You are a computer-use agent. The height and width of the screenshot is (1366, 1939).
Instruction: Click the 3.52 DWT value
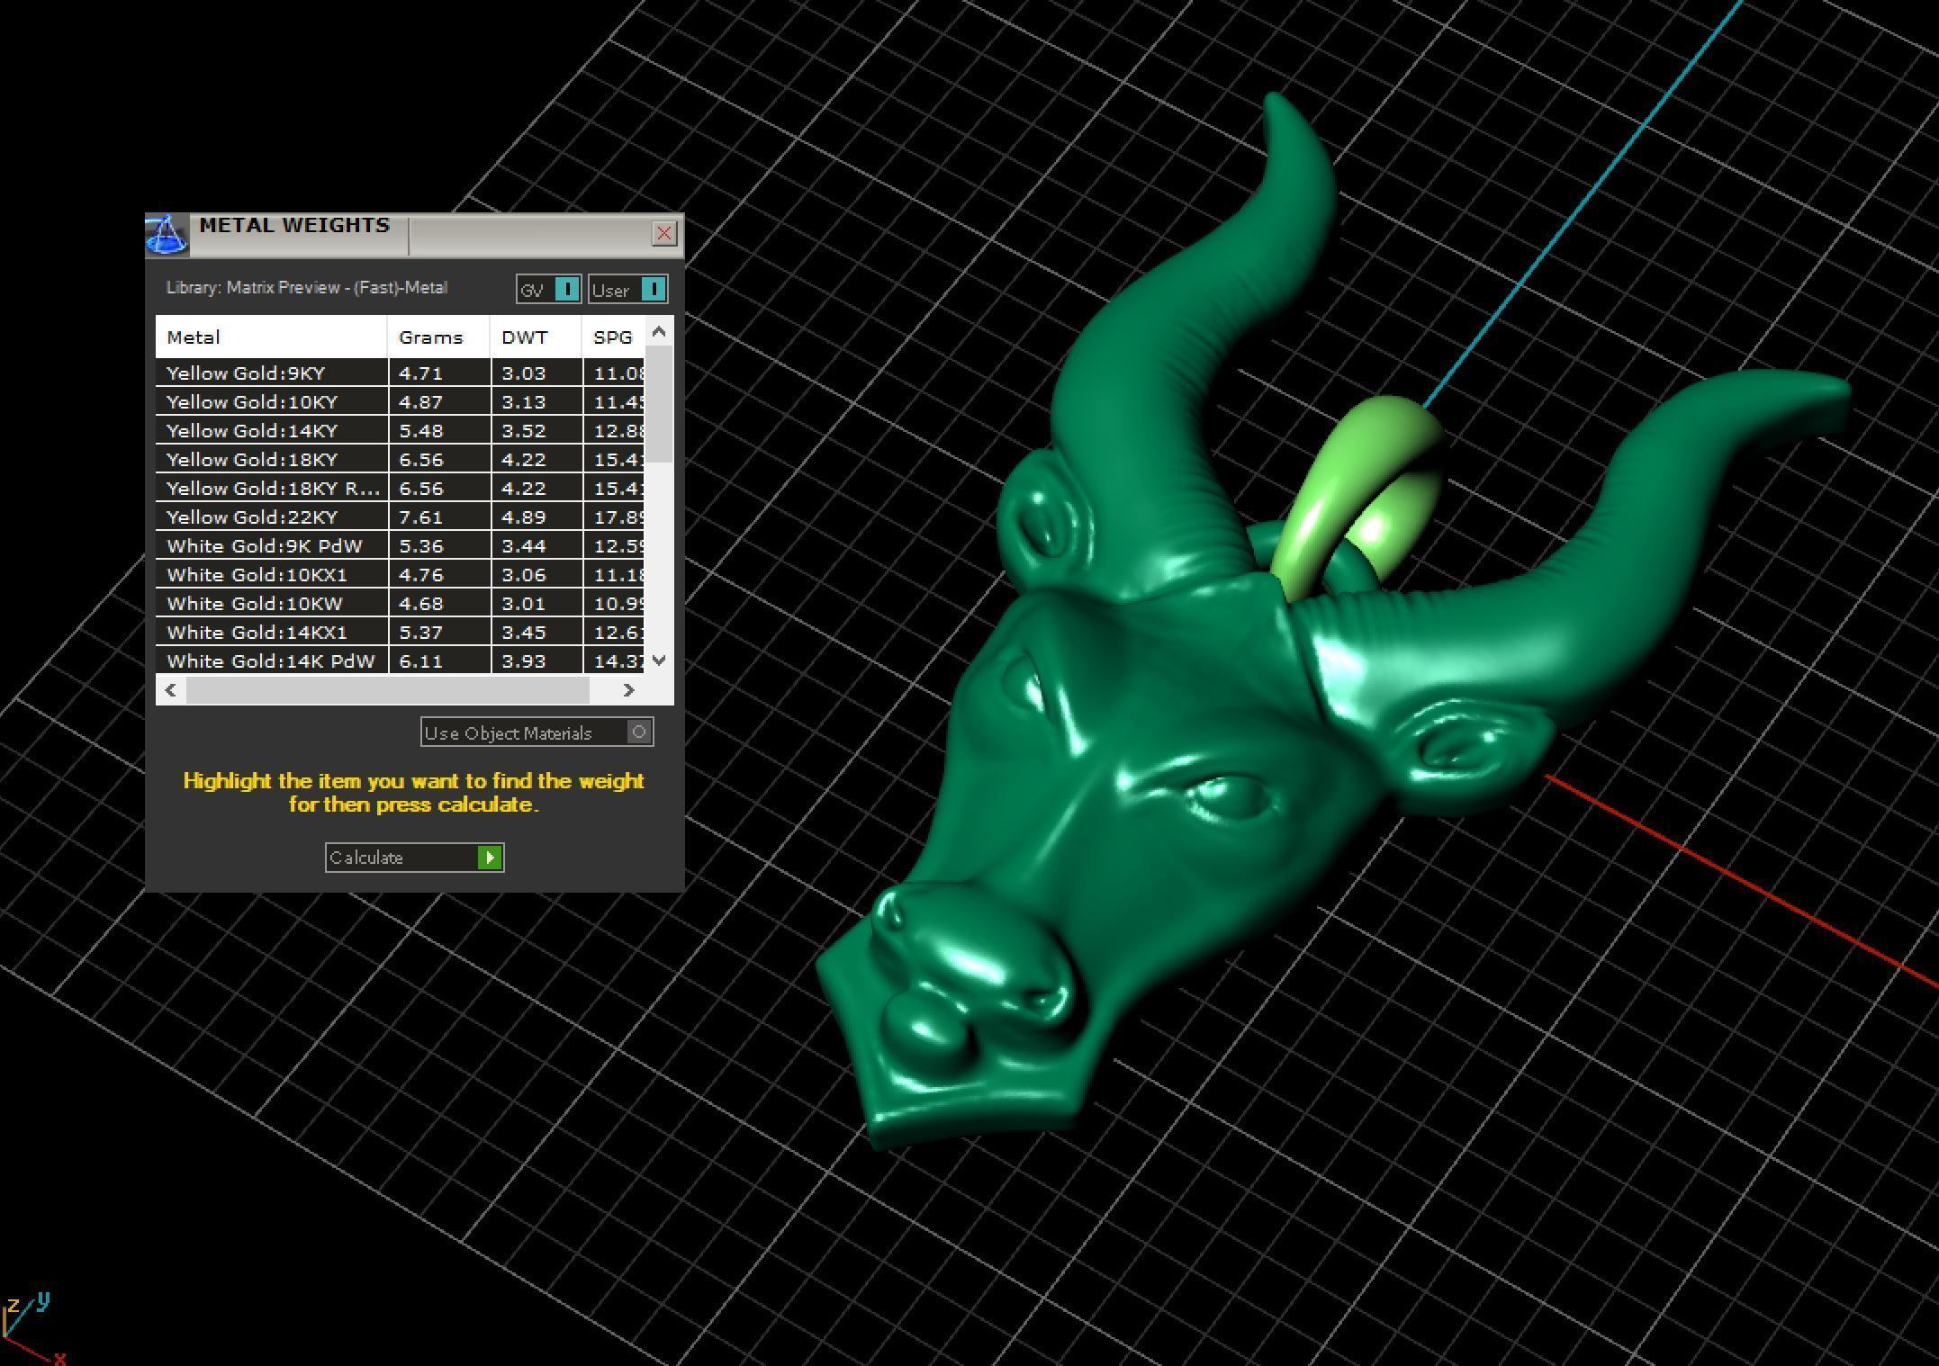pos(524,431)
